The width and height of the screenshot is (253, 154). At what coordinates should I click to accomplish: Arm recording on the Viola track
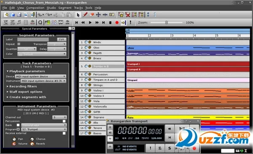[x=90, y=101]
